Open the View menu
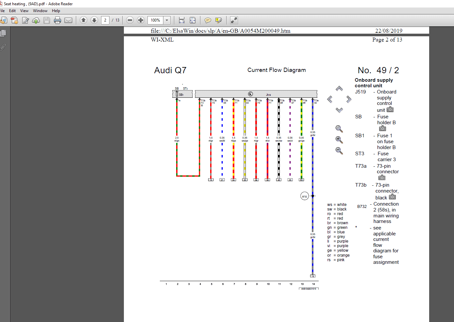The height and width of the screenshot is (322, 454). click(x=24, y=11)
